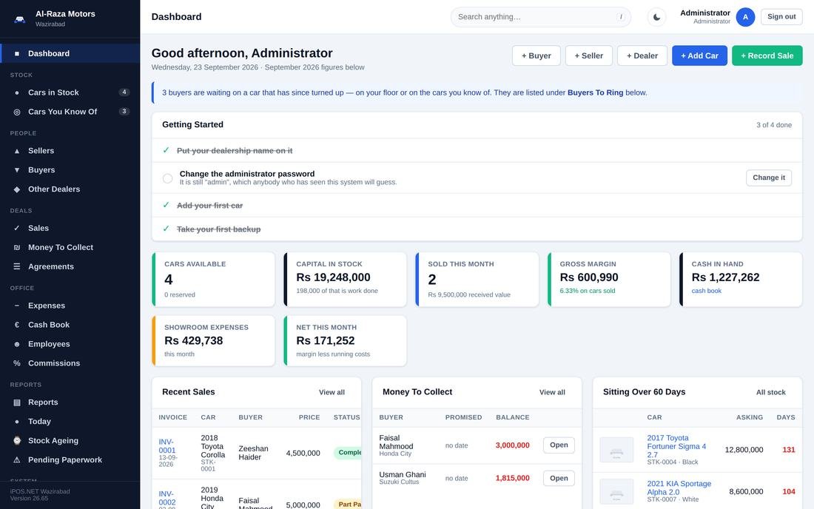Click the checkmark beside Take your first backup
The height and width of the screenshot is (509, 814).
point(166,229)
